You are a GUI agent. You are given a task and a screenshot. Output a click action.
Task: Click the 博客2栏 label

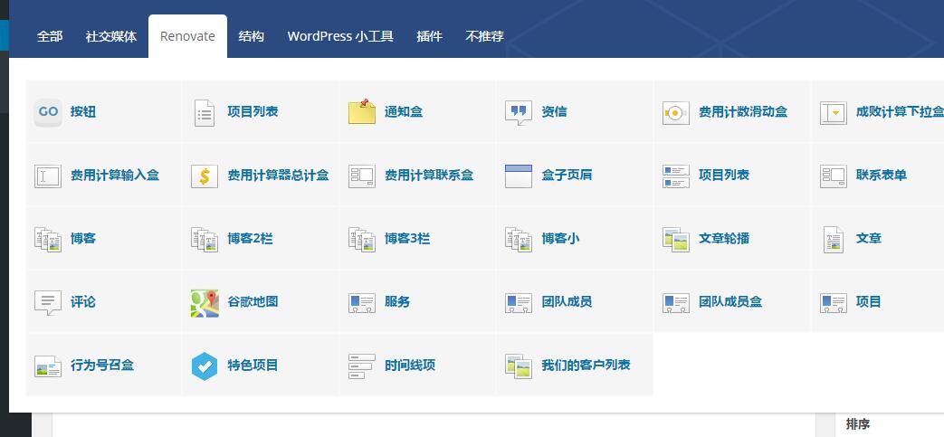pos(250,238)
